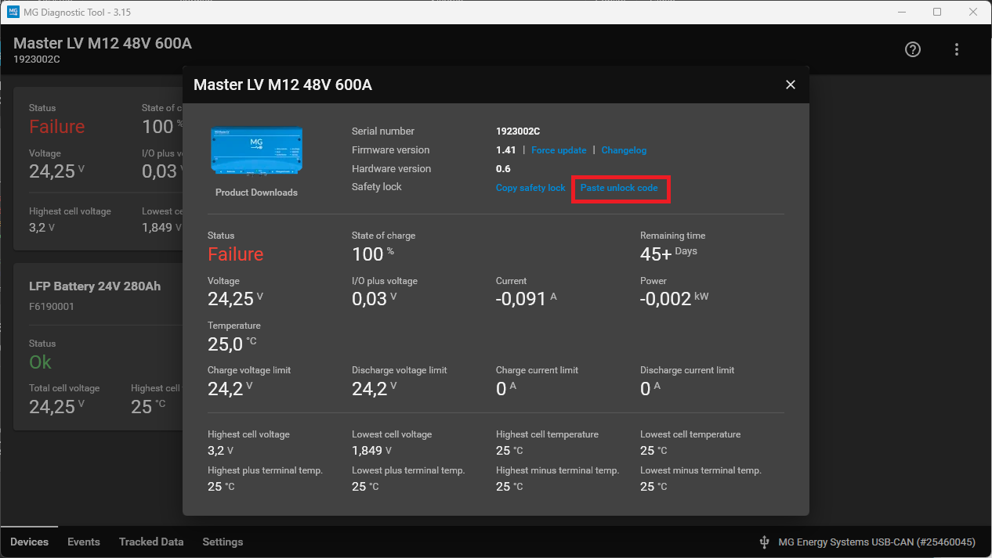Open the Settings tab

point(223,542)
